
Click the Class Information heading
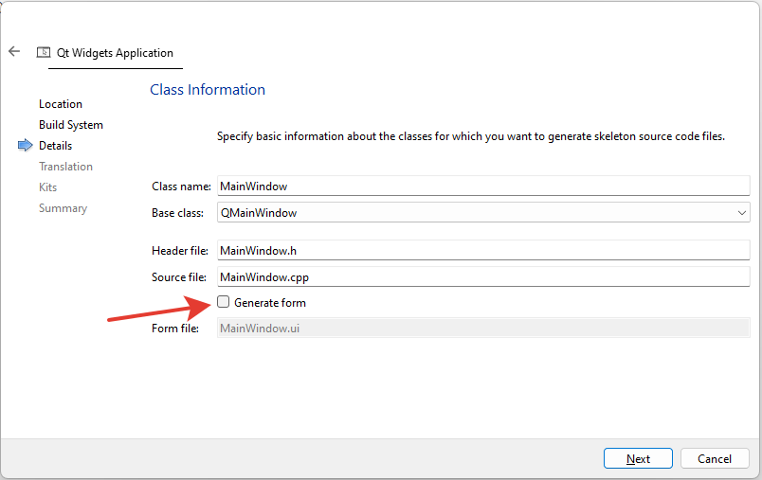click(x=208, y=90)
